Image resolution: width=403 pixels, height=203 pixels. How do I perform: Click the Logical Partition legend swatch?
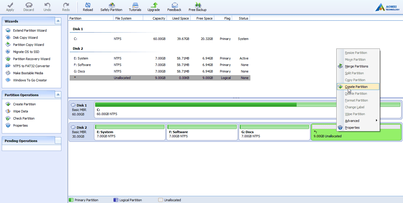(116, 200)
